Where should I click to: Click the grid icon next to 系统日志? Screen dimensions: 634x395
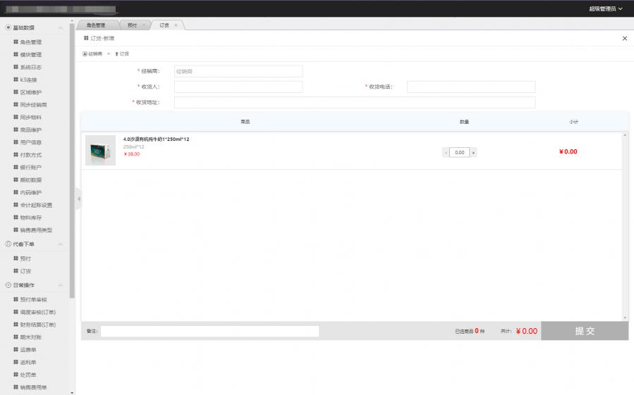pyautogui.click(x=16, y=68)
